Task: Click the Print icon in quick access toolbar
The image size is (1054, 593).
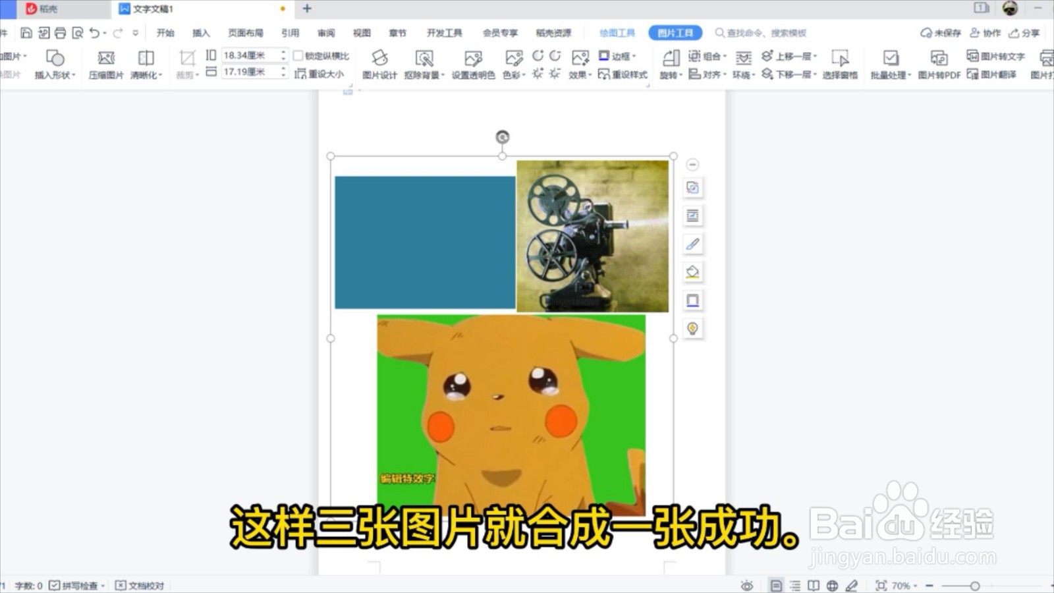Action: pos(61,33)
